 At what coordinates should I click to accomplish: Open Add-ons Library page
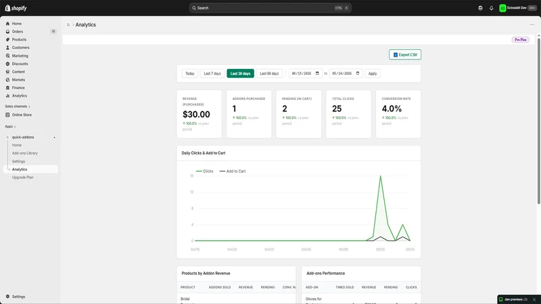coord(25,153)
